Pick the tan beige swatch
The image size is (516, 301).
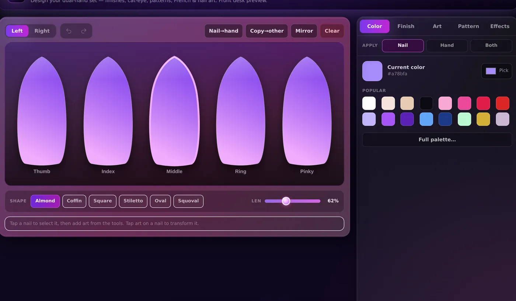(407, 103)
